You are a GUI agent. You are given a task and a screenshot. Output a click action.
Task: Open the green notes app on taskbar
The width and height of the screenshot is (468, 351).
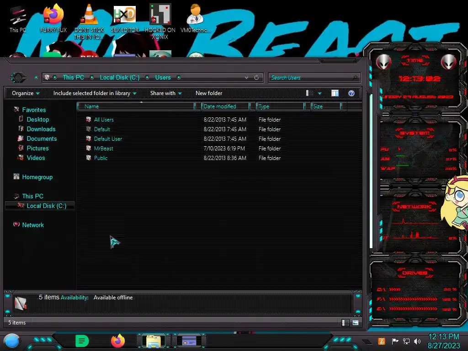coord(82,341)
